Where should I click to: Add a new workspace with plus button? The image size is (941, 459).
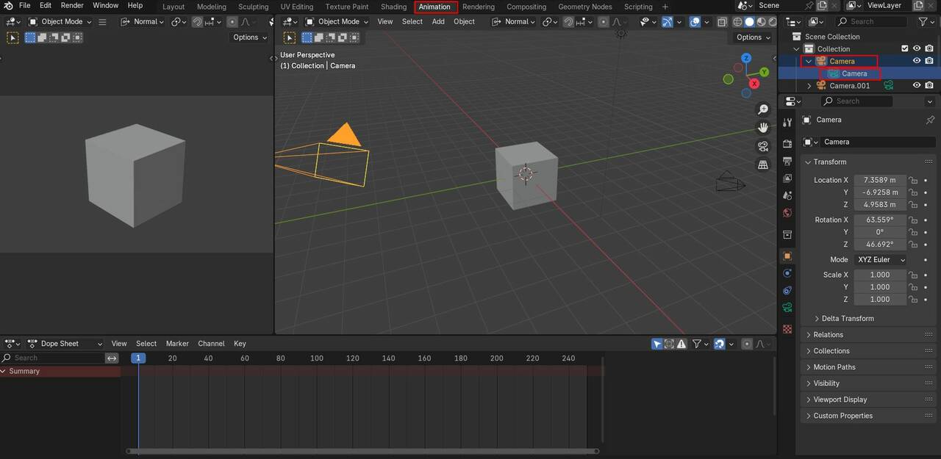pyautogui.click(x=665, y=7)
